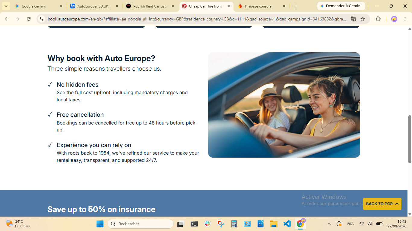Open the Windows Start menu

coord(100,224)
